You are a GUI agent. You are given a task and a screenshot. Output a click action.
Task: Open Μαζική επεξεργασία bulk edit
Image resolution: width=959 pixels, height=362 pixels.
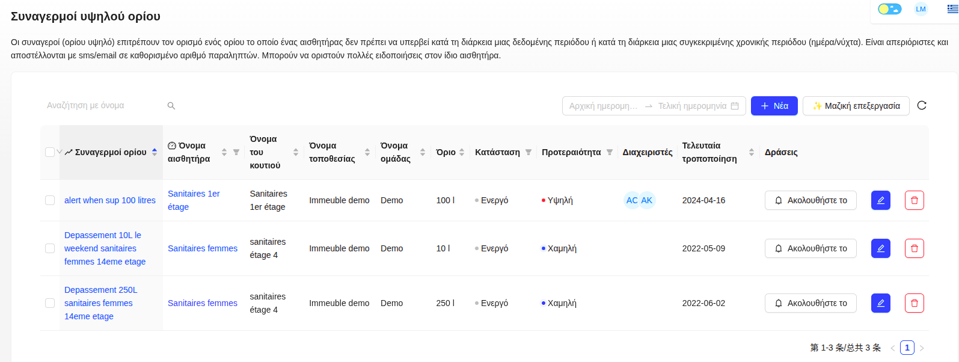856,106
